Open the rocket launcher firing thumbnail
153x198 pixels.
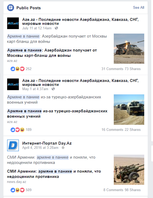coord(129,49)
